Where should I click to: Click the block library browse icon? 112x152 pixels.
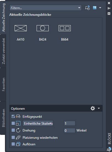(x=88, y=8)
